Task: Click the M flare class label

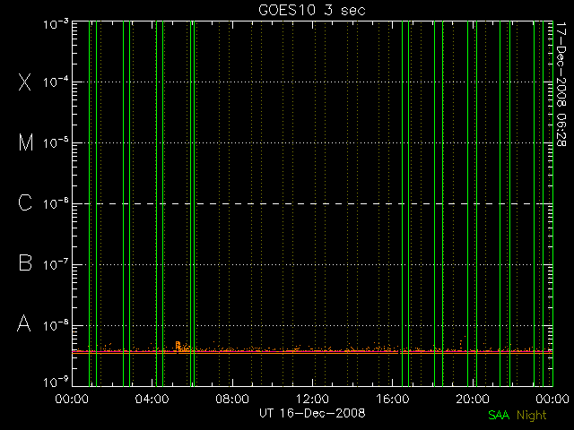Action: (26, 142)
